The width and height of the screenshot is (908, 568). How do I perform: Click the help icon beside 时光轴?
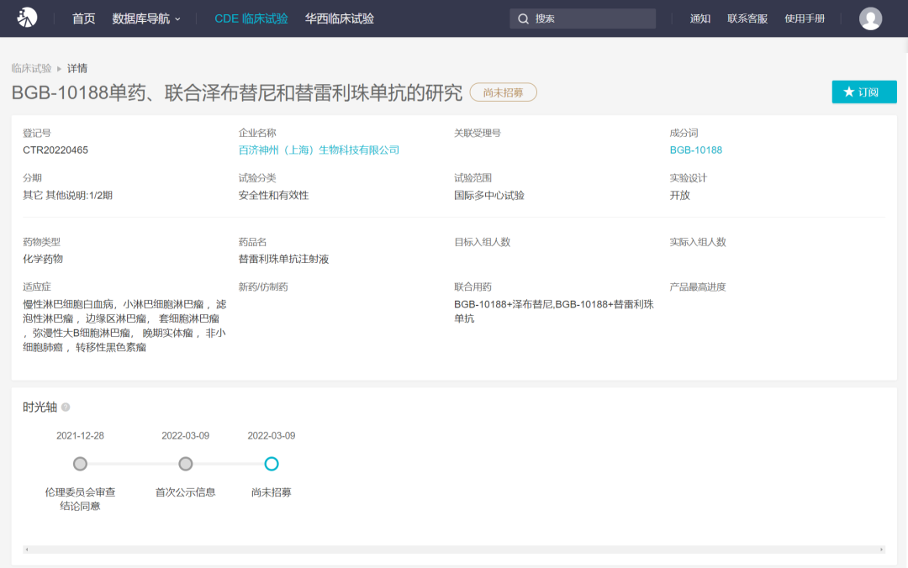pyautogui.click(x=66, y=407)
